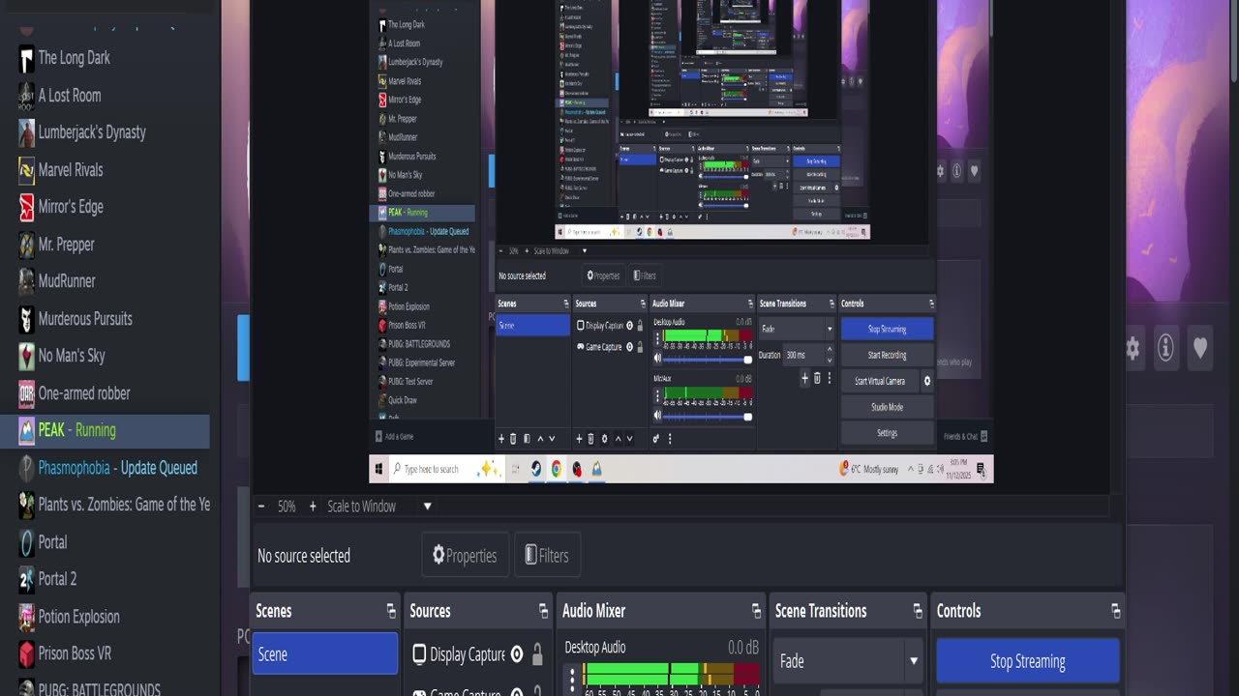Select PEAK - Running in large Steam list
This screenshot has width=1239, height=696.
(x=105, y=430)
